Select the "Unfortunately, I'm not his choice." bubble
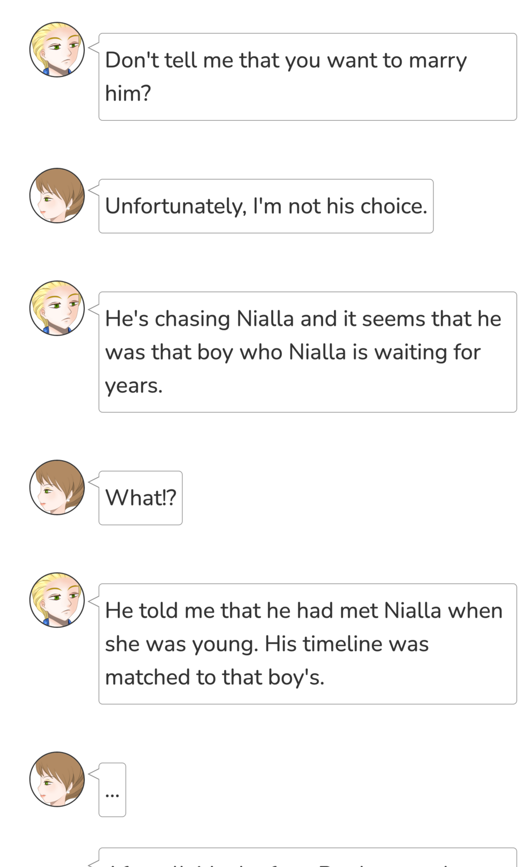 pyautogui.click(x=266, y=206)
